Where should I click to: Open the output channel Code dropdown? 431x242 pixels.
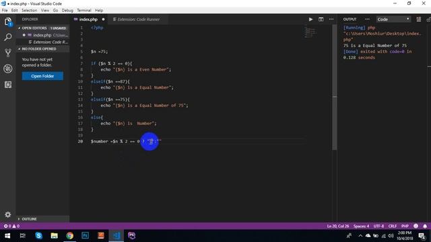tap(393, 19)
